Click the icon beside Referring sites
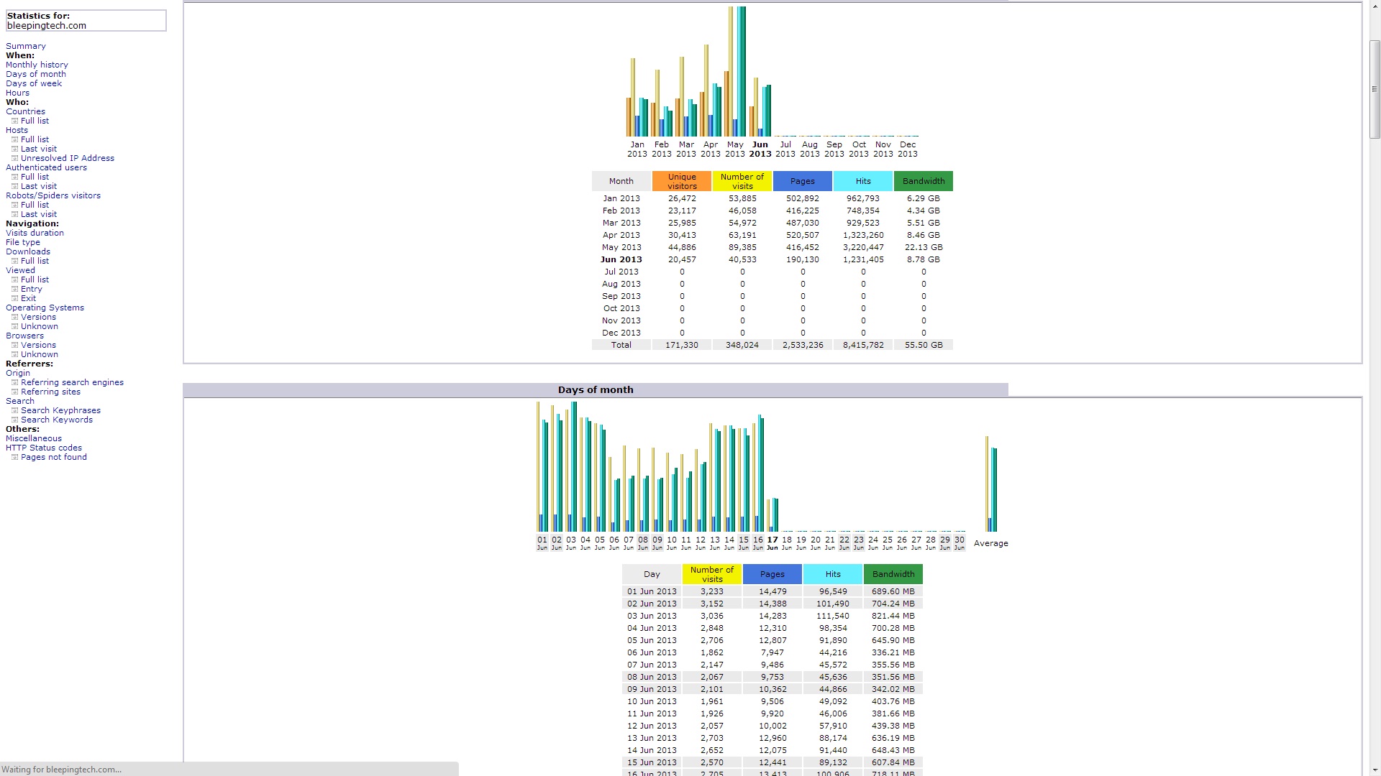 pyautogui.click(x=14, y=392)
